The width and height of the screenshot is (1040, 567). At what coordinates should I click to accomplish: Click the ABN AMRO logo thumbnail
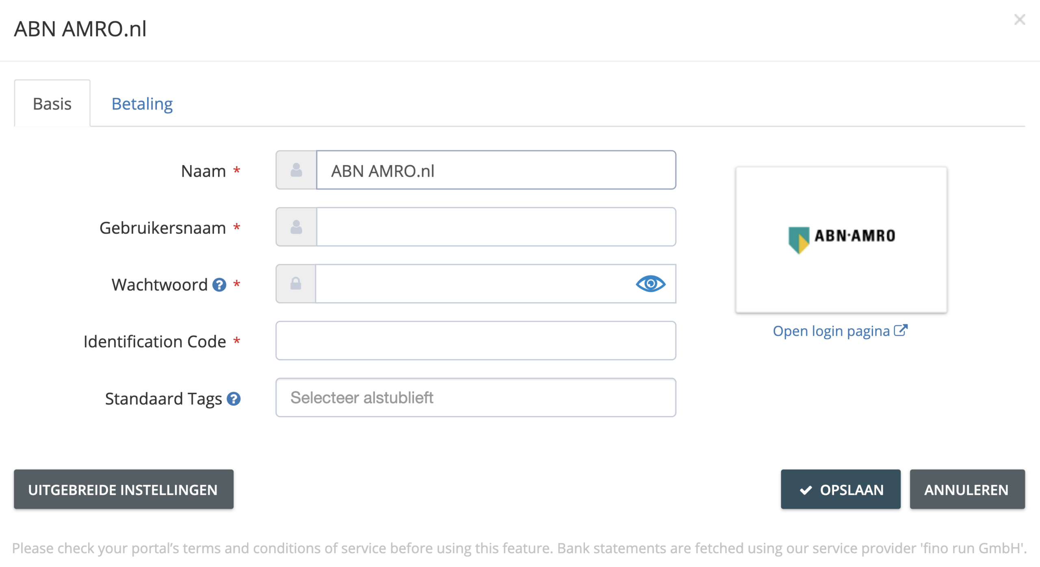pyautogui.click(x=841, y=239)
